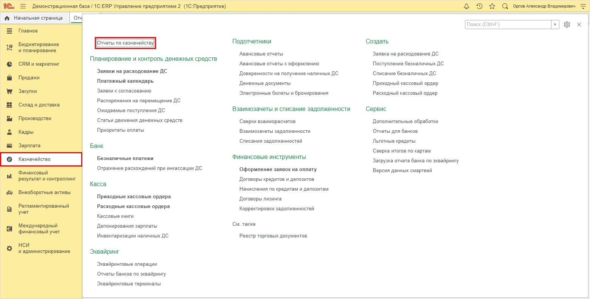The height and width of the screenshot is (299, 590).
Task: Create Заявка на расходование ДС
Action: click(x=406, y=54)
